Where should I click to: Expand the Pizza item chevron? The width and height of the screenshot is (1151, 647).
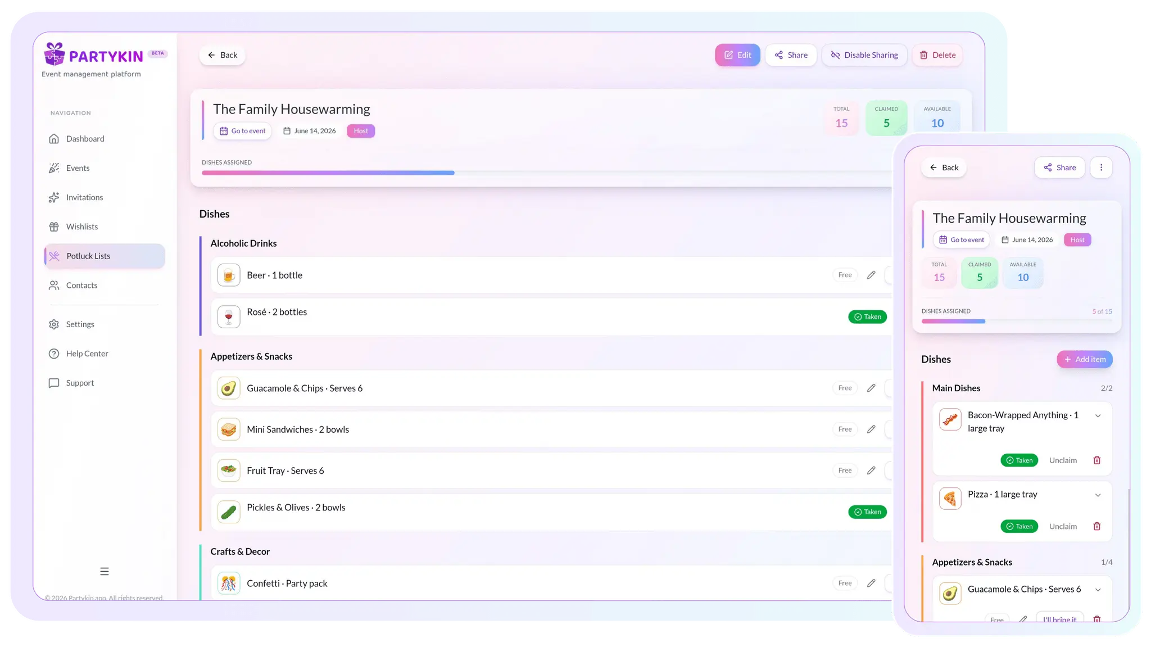(x=1098, y=495)
